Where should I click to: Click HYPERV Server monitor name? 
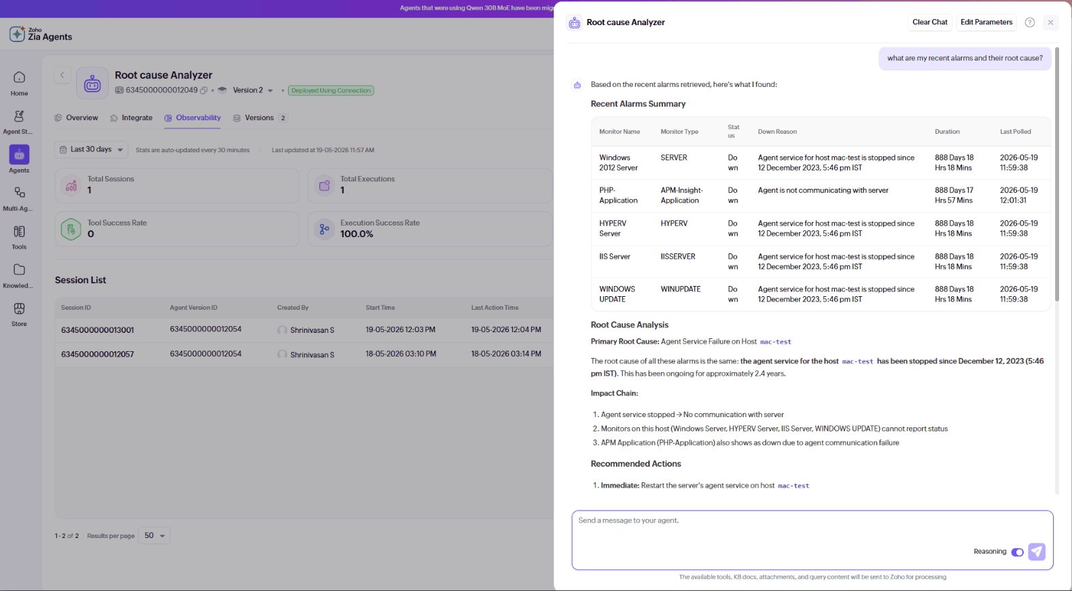[x=613, y=229]
